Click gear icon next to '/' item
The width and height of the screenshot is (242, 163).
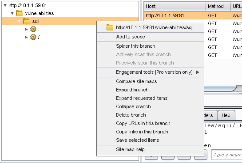pyautogui.click(x=33, y=37)
